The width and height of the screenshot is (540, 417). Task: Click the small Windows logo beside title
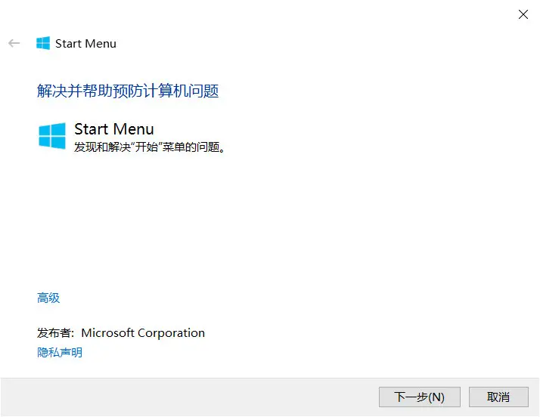click(43, 43)
